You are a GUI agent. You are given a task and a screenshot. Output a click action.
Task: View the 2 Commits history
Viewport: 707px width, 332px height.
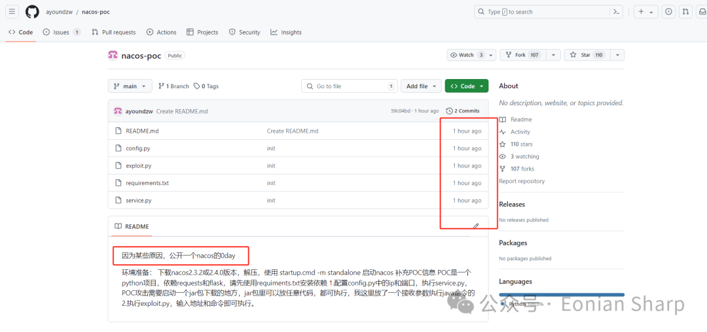[463, 110]
